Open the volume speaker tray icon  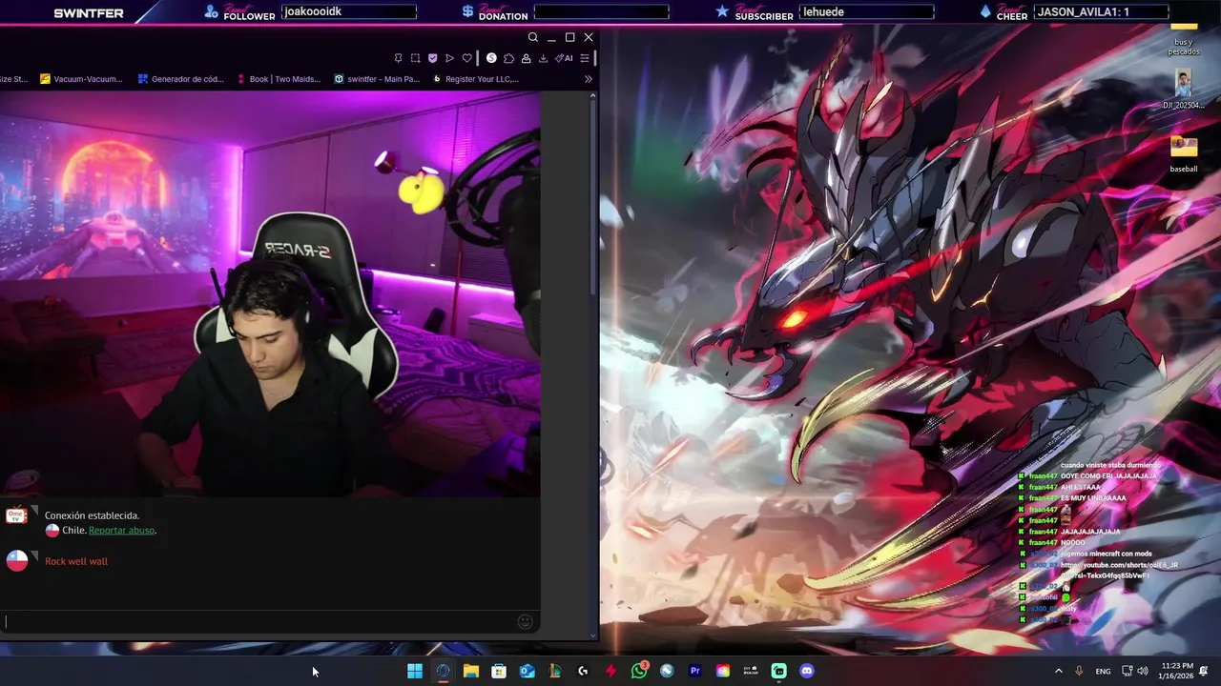click(x=1143, y=671)
